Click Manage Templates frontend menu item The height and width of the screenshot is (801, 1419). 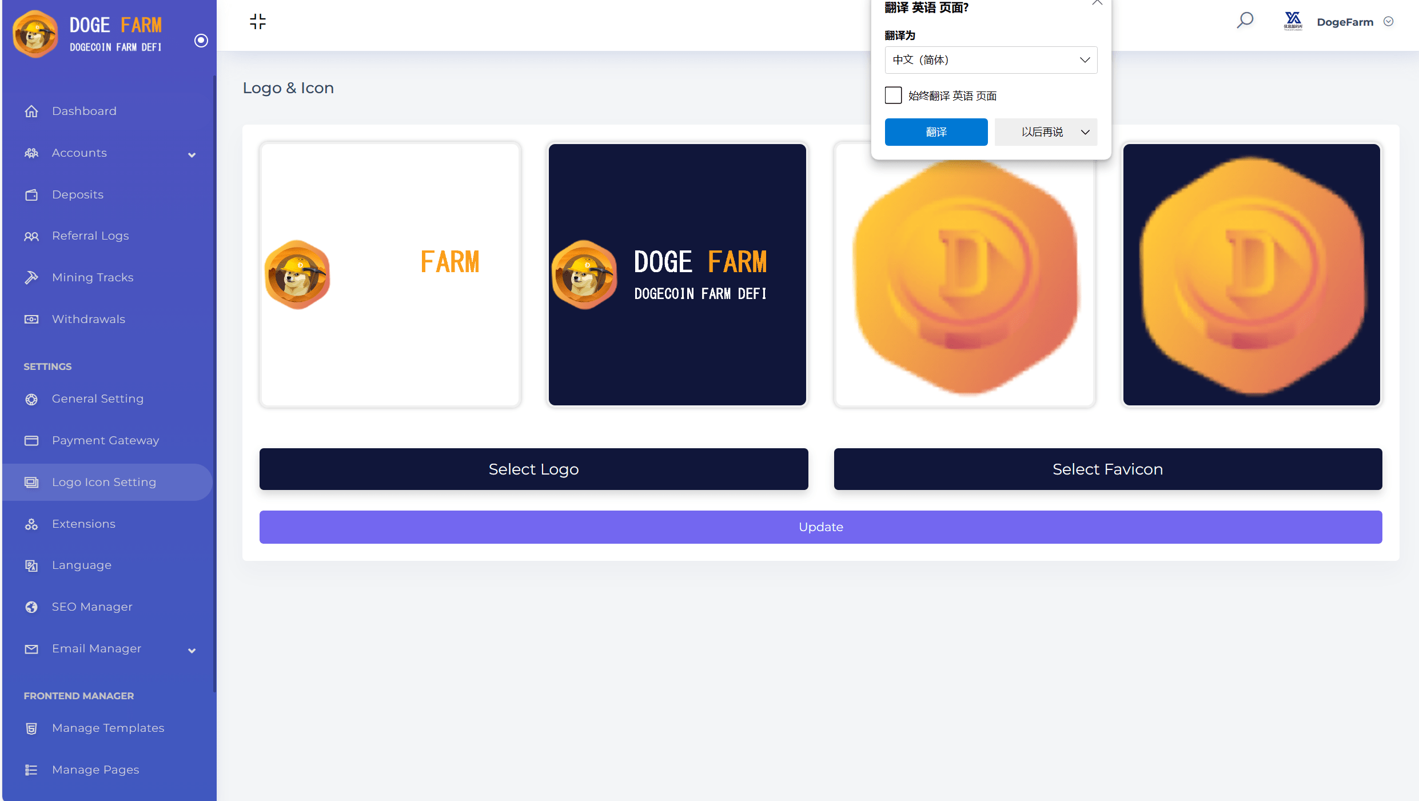(108, 728)
